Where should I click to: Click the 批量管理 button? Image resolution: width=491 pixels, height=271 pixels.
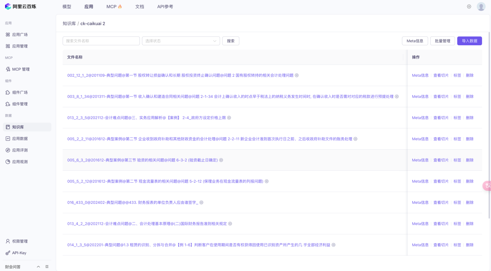tap(442, 41)
